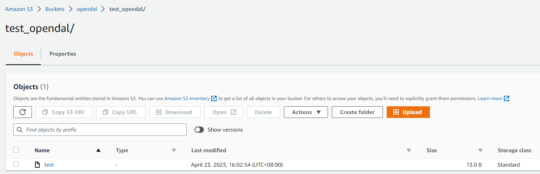
Task: Click the Copy S3 URI button
Action: (x=64, y=112)
